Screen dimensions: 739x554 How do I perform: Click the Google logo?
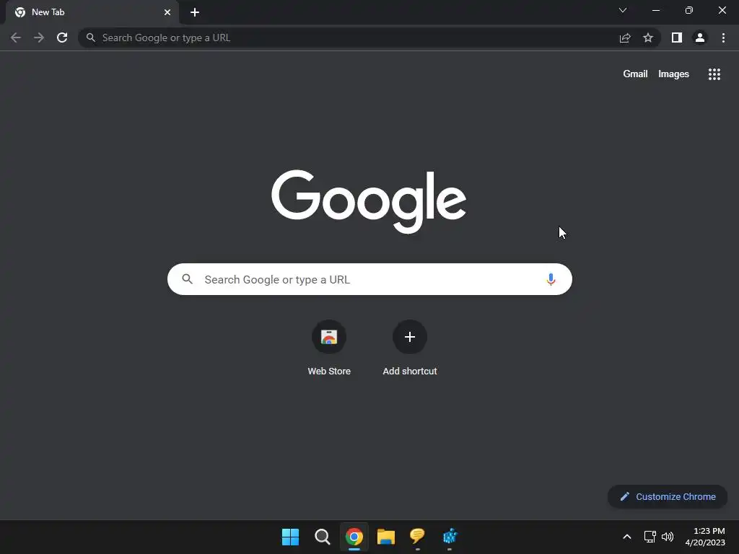369,201
